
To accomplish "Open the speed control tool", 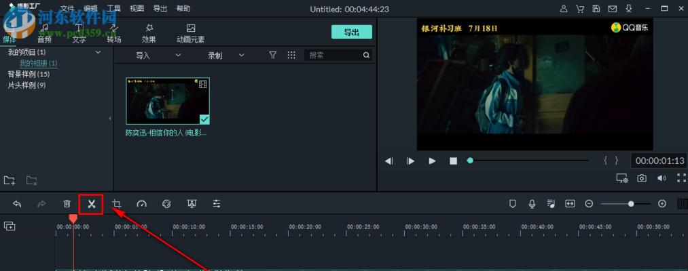I will pos(141,204).
